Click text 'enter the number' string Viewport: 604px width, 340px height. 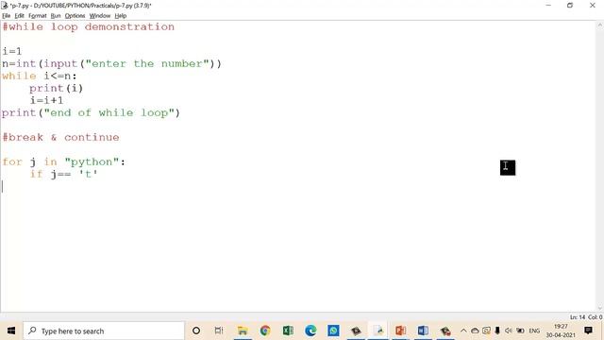tap(147, 63)
